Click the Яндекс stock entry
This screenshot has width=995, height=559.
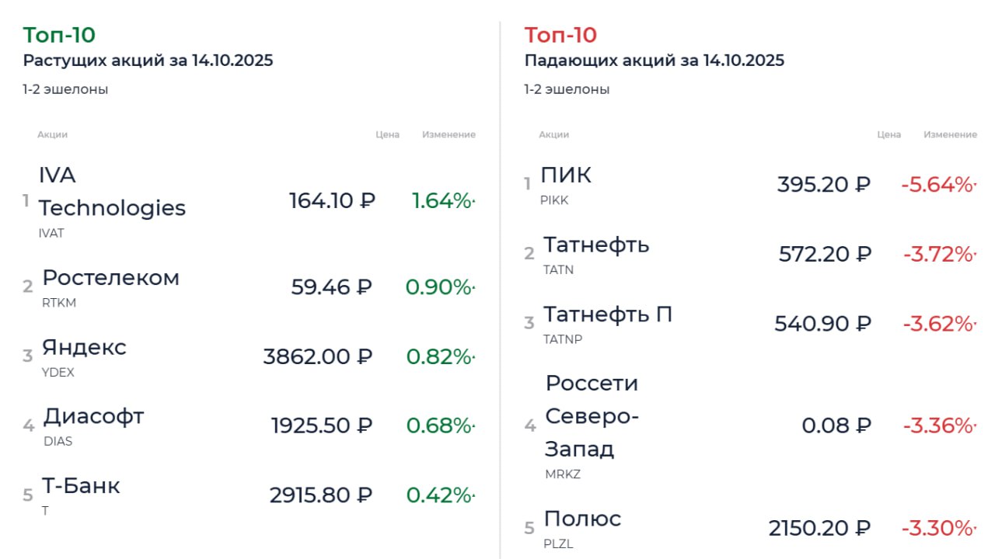[x=84, y=347]
